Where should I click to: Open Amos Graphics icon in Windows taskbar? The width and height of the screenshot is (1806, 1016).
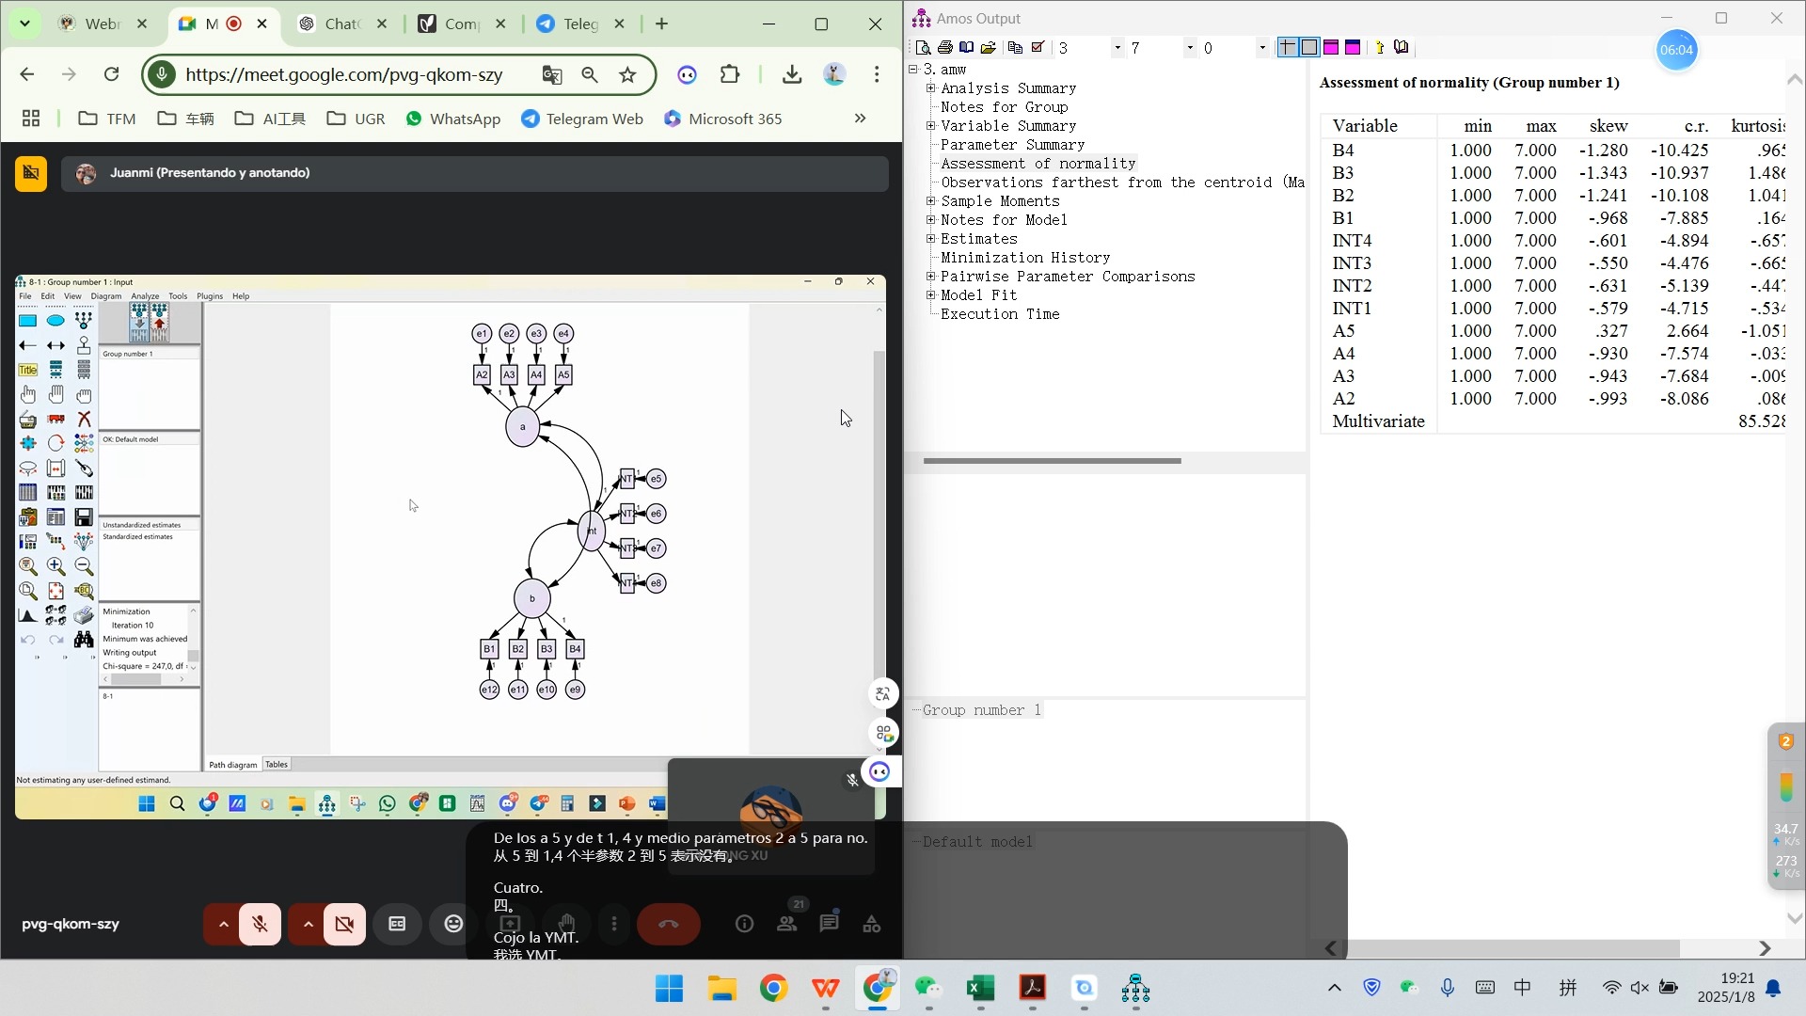tap(1135, 989)
